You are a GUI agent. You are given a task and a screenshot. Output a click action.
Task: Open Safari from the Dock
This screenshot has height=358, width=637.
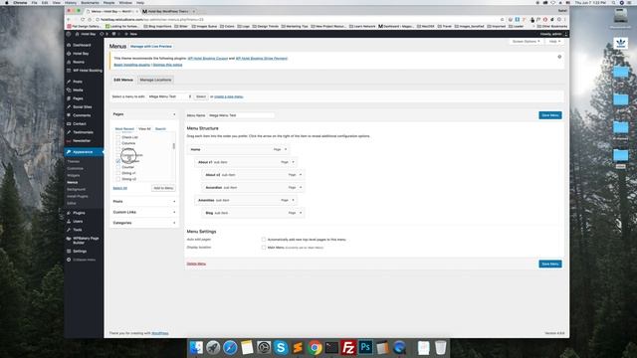pyautogui.click(x=230, y=347)
